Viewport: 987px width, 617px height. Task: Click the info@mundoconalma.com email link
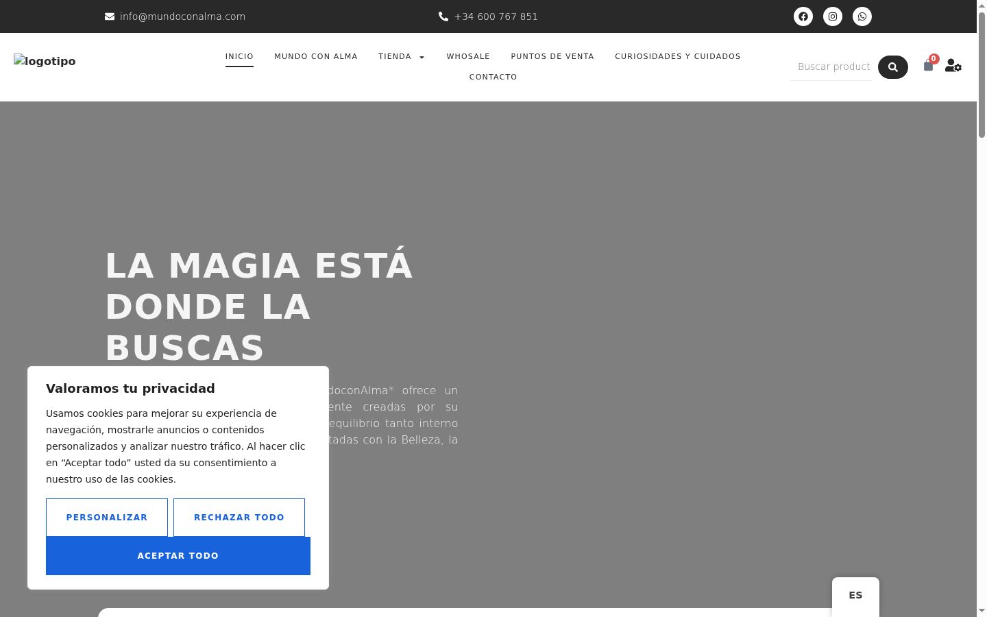click(182, 16)
